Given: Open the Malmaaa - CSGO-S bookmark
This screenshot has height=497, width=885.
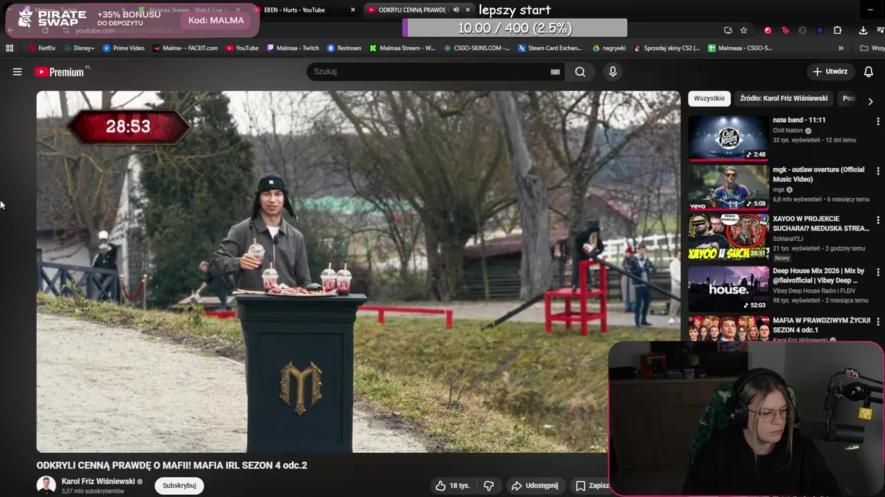Looking at the screenshot, I should coord(740,48).
